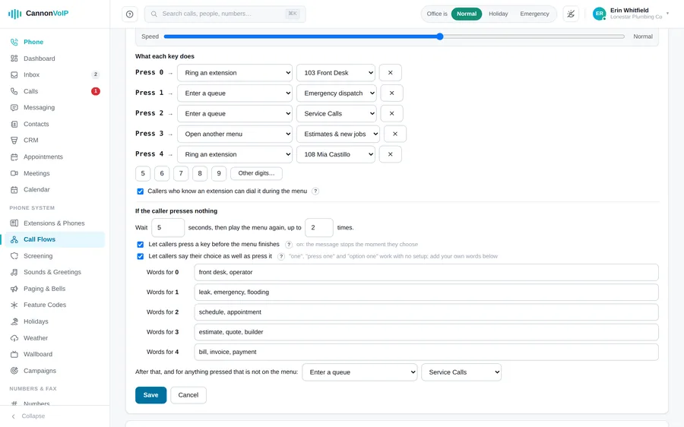The width and height of the screenshot is (684, 427).
Task: Click the Messaging chat icon
Action: (14, 108)
